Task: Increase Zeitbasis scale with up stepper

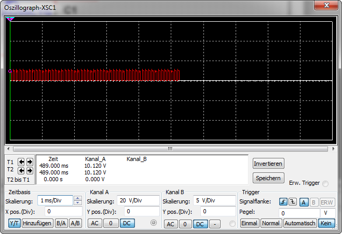Action: click(x=78, y=198)
